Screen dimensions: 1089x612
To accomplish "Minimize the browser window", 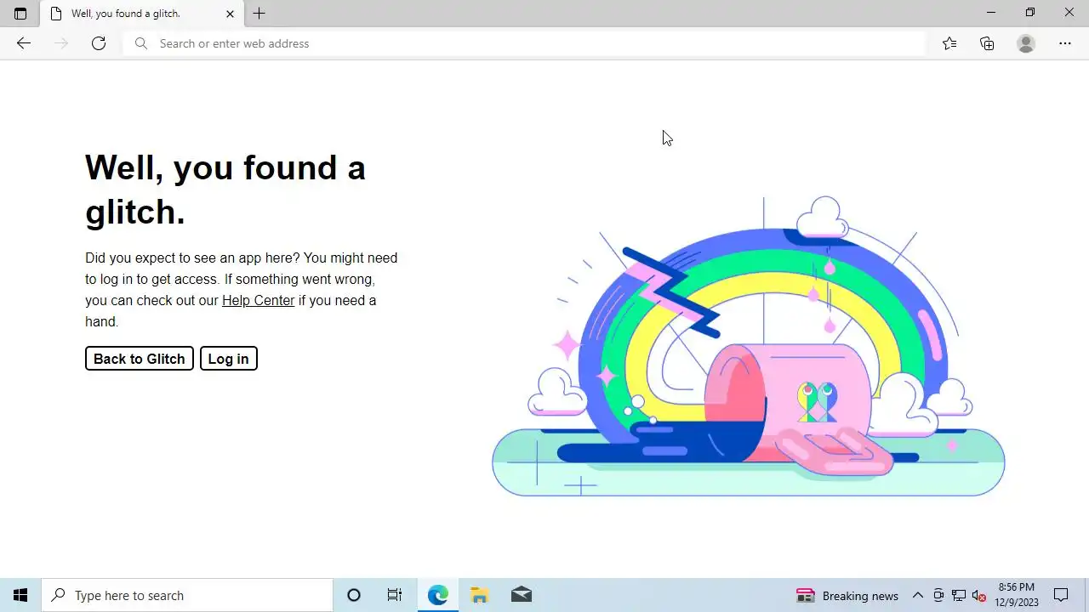I will coord(990,13).
